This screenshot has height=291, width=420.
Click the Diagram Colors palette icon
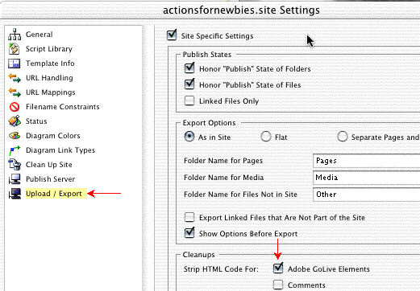[x=15, y=136]
